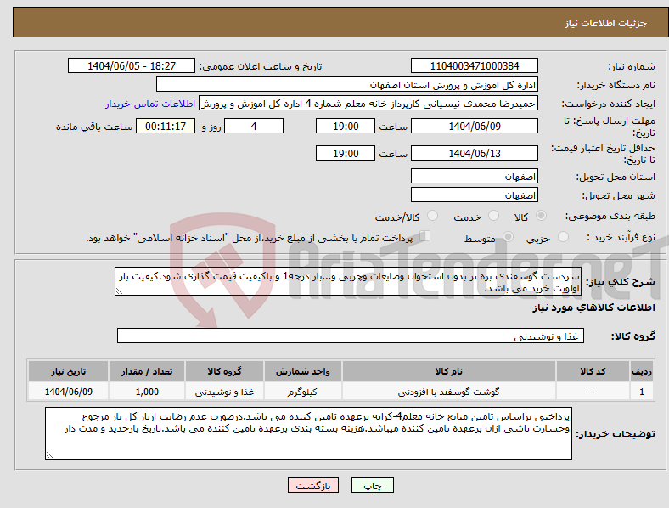Click the announcement date field 1404/06/05 - 18:27
The image size is (669, 508).
132,65
